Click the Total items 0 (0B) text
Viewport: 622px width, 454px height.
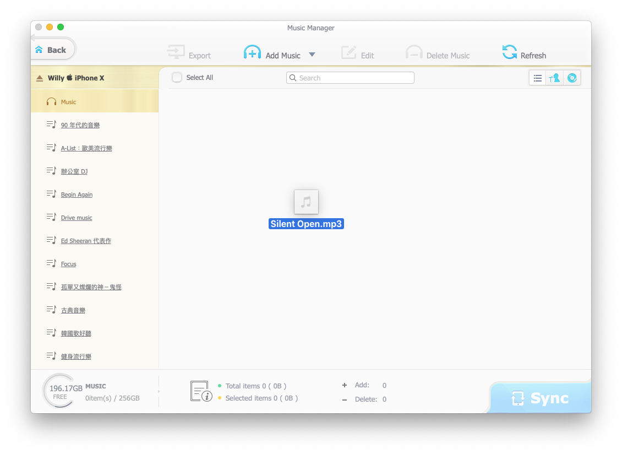coord(256,386)
